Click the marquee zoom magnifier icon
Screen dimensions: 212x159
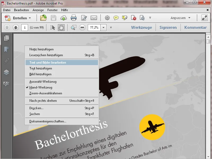click(74, 28)
